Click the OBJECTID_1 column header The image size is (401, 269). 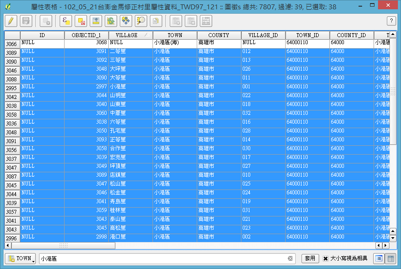point(86,35)
